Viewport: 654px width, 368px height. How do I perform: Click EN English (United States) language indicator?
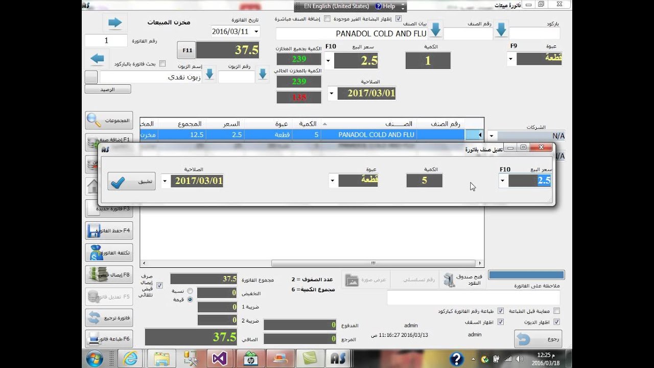336,6
